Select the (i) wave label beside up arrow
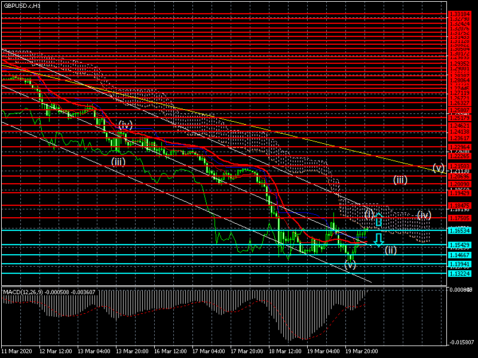This screenshot has width=478, height=358. 369,214
